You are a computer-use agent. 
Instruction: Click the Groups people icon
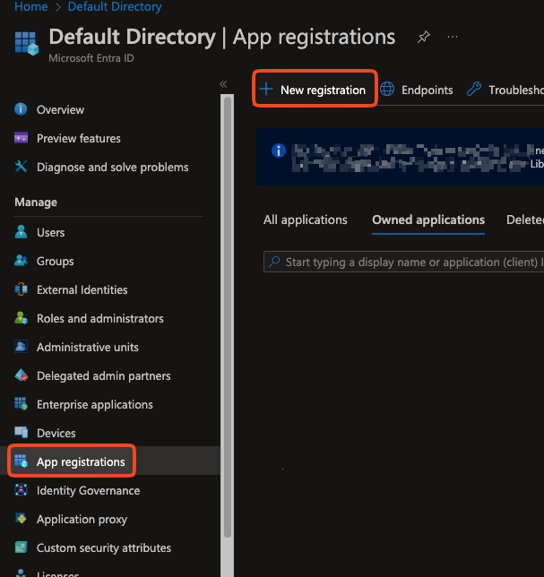point(21,261)
